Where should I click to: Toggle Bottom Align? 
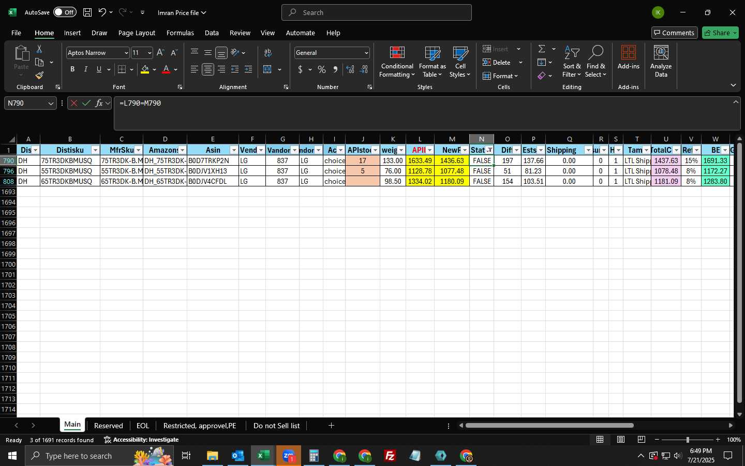[x=221, y=53]
